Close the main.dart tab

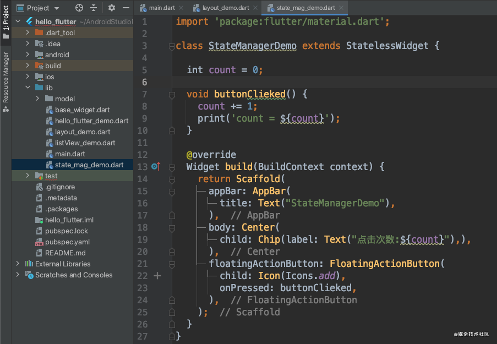(181, 8)
